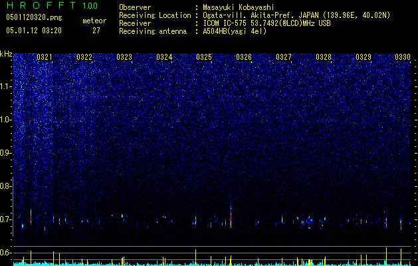Click the HROFFT 1.0.0 title text
Viewport: 418px width, 266px height.
coord(52,5)
